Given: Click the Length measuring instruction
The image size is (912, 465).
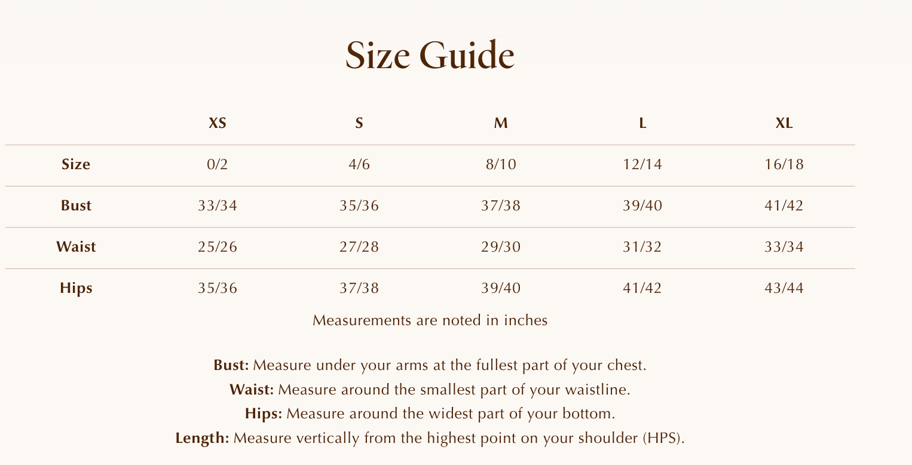Looking at the screenshot, I should tap(430, 438).
